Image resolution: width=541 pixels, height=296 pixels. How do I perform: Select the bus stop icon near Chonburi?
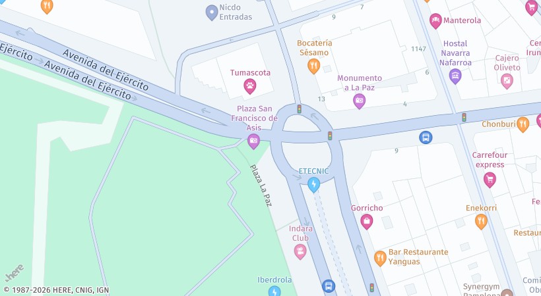tap(426, 137)
